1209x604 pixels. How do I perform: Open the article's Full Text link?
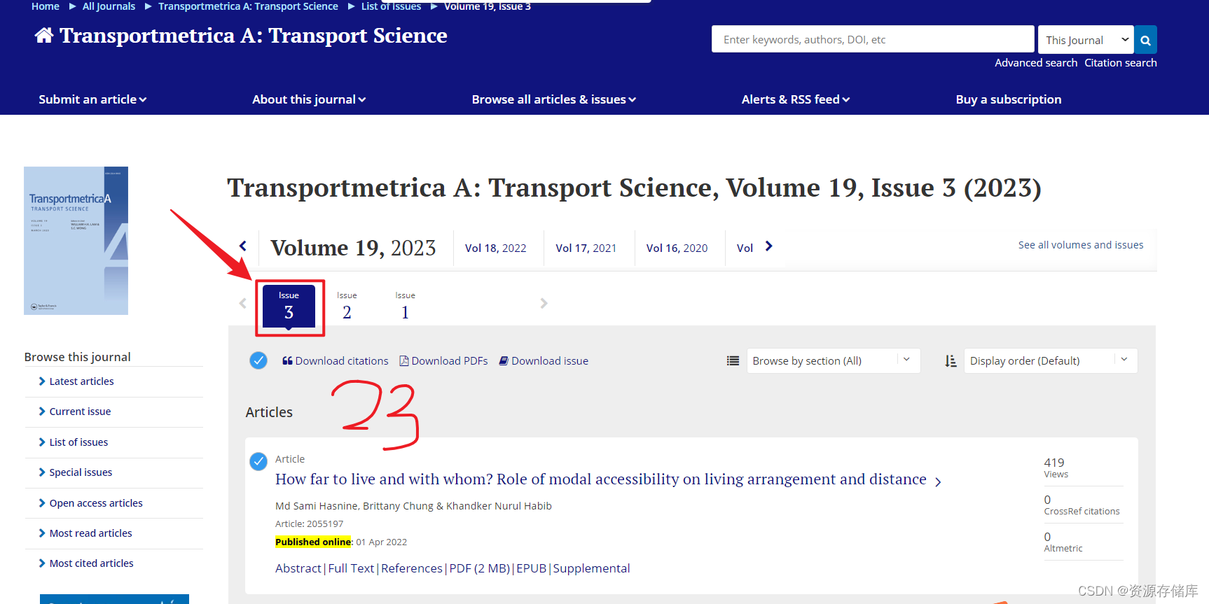[x=350, y=568]
